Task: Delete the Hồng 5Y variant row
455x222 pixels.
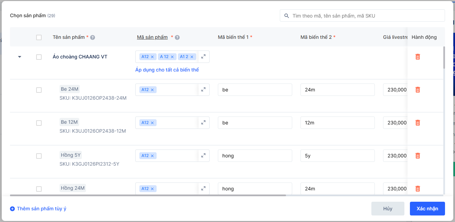Action: [417, 156]
